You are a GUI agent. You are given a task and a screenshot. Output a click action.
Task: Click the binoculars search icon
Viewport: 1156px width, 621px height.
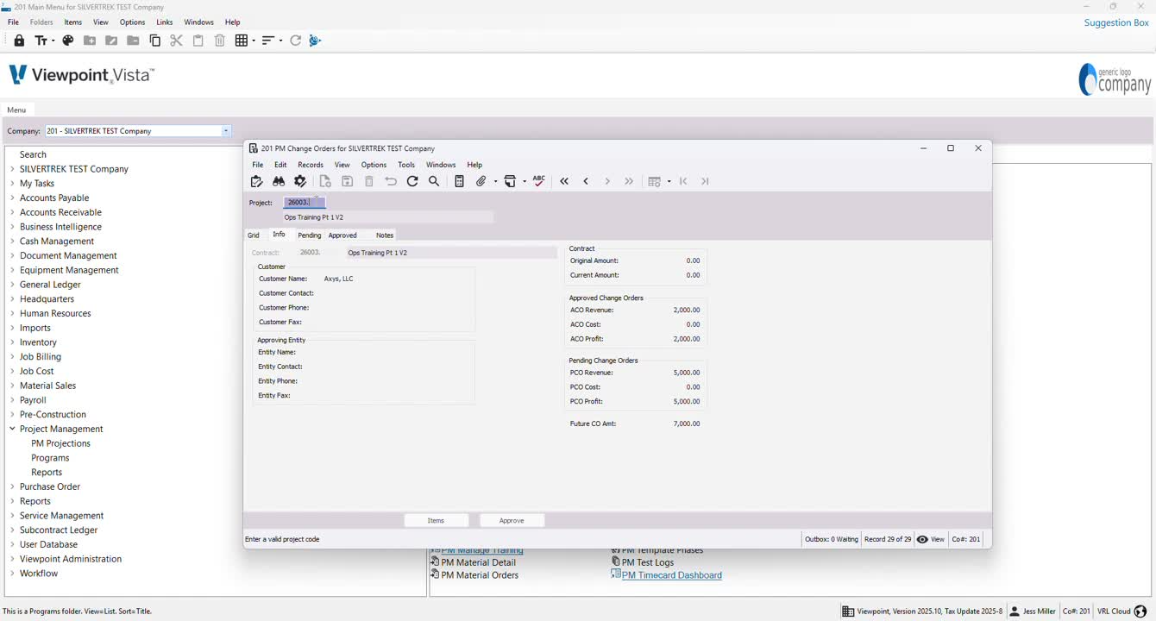pyautogui.click(x=279, y=181)
